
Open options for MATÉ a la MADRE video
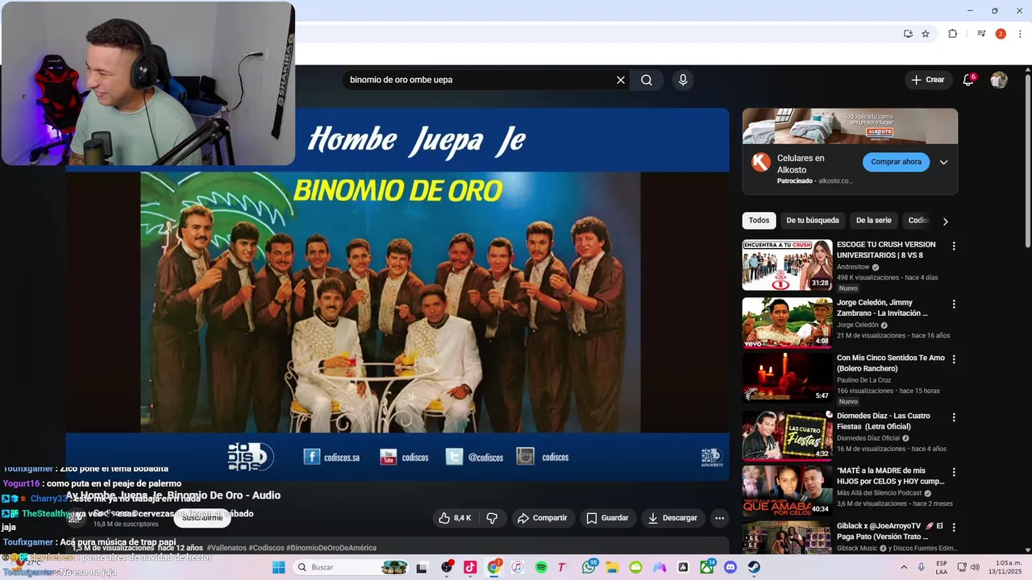coord(954,472)
